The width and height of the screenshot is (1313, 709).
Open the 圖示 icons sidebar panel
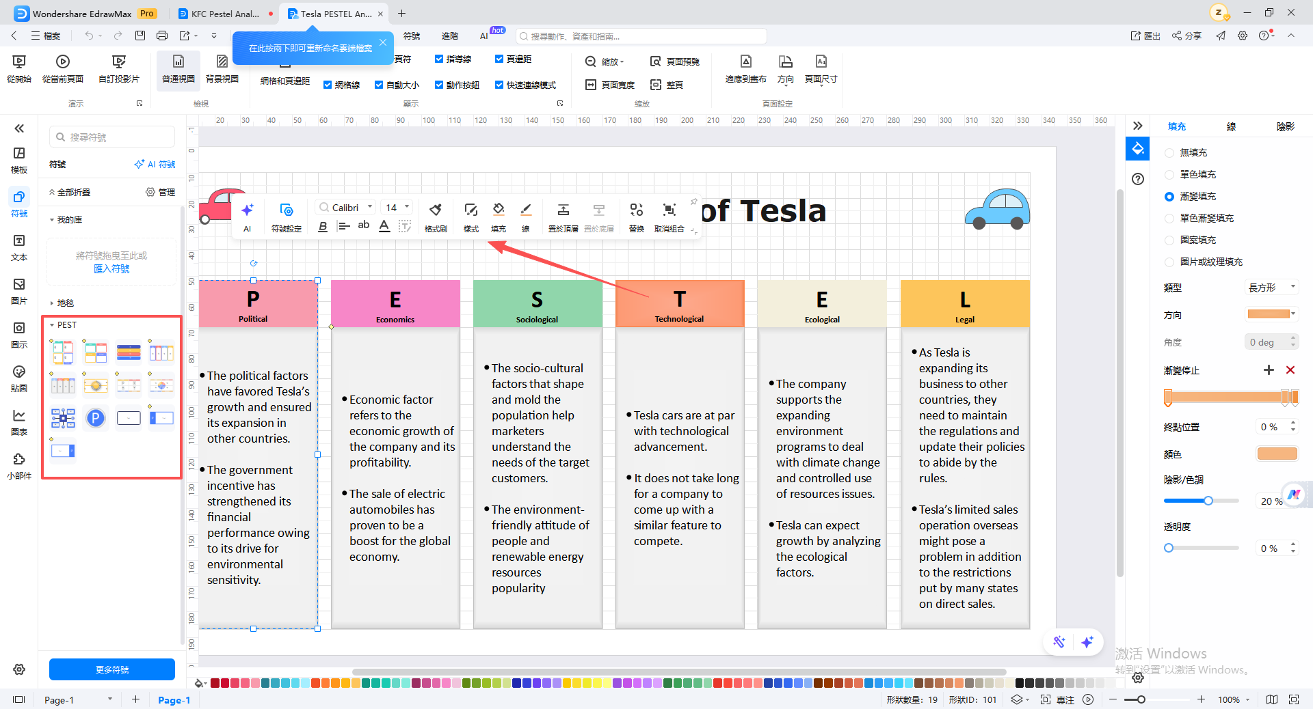pos(19,335)
